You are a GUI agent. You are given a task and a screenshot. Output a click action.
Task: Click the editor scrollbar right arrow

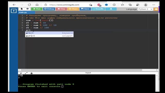click(157, 70)
